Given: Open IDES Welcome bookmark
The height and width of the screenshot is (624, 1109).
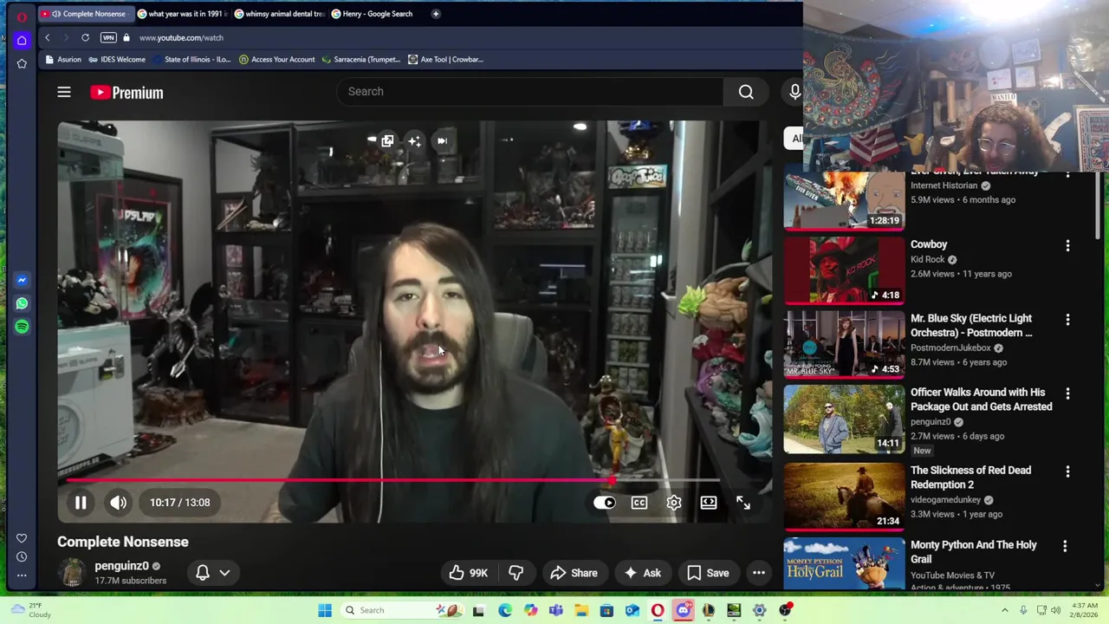Looking at the screenshot, I should coord(117,60).
